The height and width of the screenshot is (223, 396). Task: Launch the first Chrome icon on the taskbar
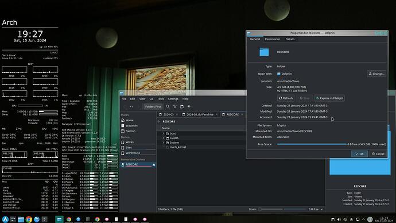point(29,219)
